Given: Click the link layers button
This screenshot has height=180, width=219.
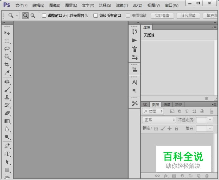Looking at the screenshot, I should point(157,176).
